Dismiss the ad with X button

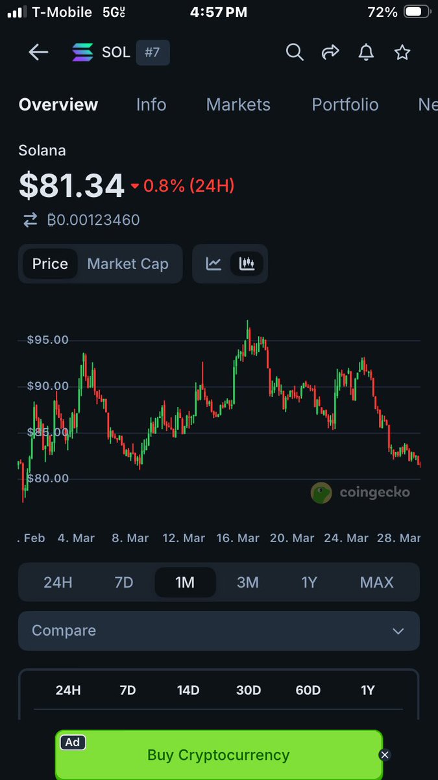[385, 755]
